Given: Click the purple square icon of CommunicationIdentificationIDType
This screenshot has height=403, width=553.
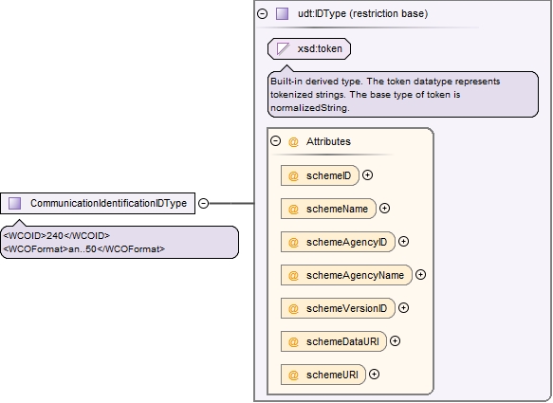Looking at the screenshot, I should (x=15, y=204).
